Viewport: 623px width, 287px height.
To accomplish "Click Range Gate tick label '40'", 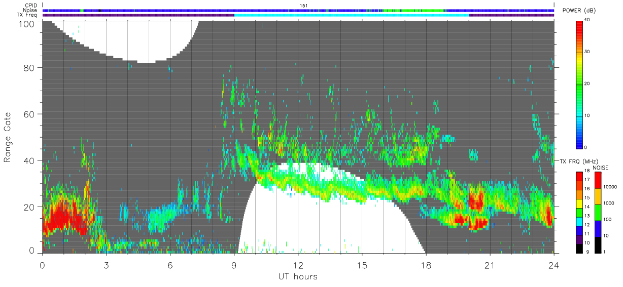I will point(30,161).
